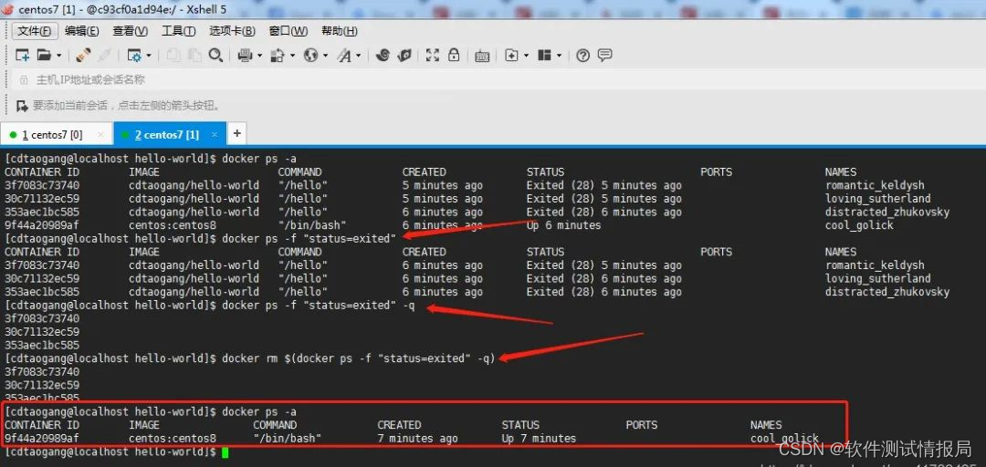The width and height of the screenshot is (986, 467).
Task: Open the 窗口(W) menu
Action: click(288, 31)
